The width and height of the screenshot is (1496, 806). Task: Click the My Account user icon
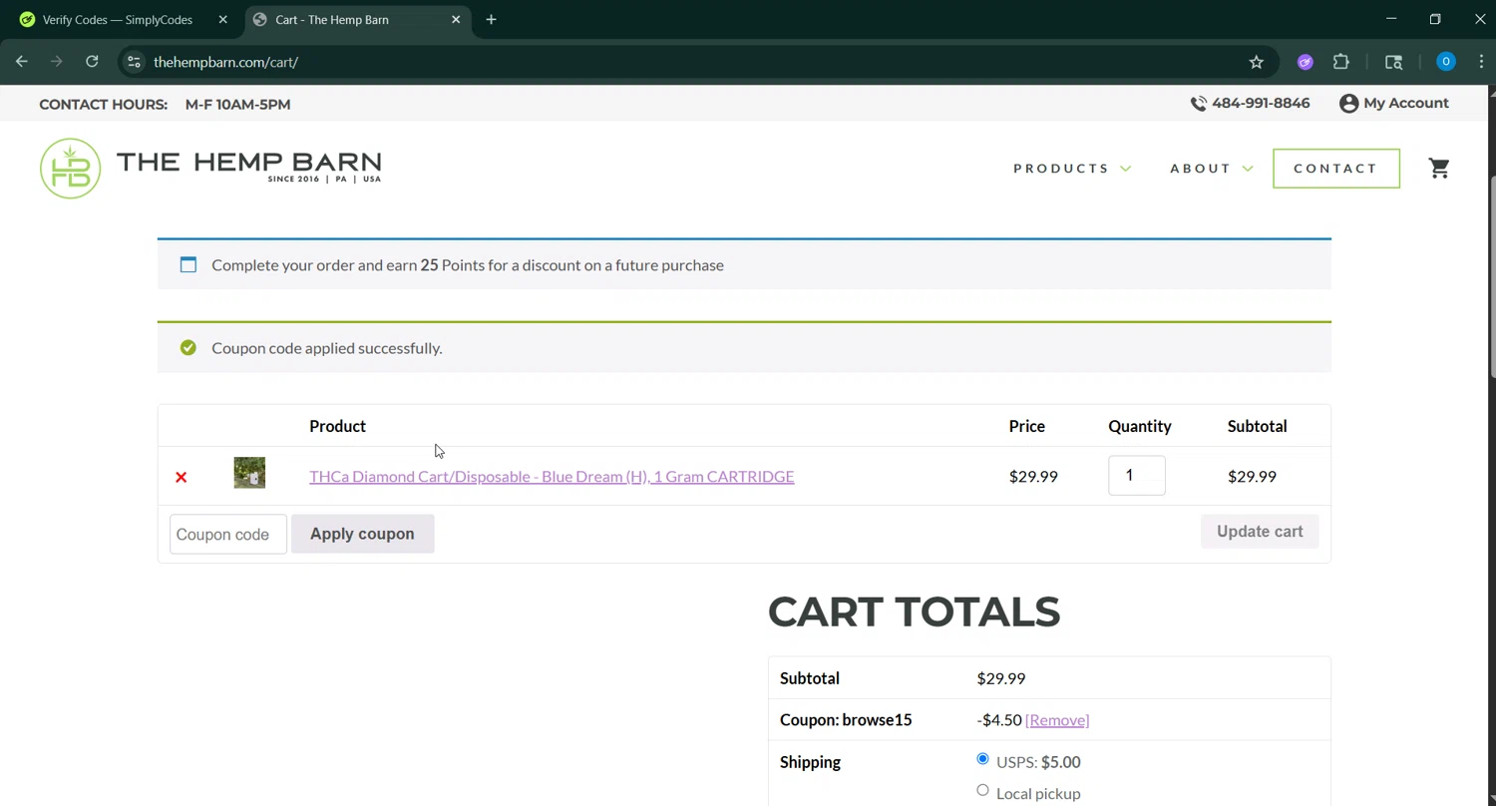point(1348,103)
